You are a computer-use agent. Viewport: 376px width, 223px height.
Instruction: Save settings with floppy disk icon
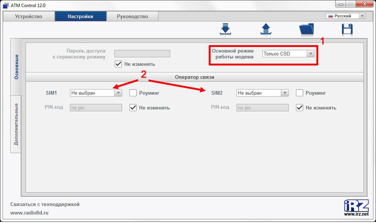(347, 29)
